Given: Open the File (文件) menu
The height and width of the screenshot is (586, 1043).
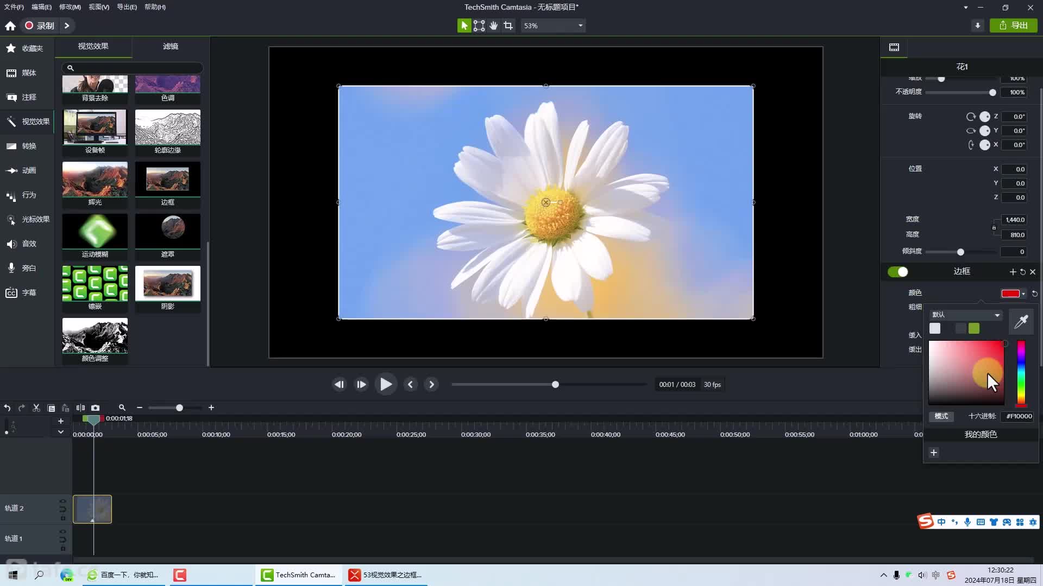Looking at the screenshot, I should [x=14, y=7].
